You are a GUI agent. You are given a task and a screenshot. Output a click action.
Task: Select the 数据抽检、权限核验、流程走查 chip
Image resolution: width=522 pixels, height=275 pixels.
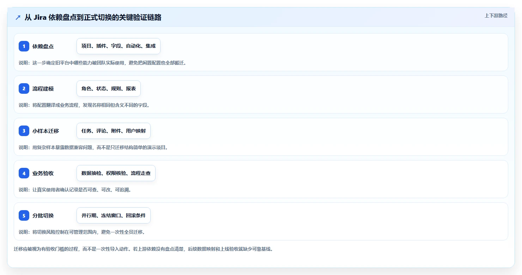click(x=116, y=173)
